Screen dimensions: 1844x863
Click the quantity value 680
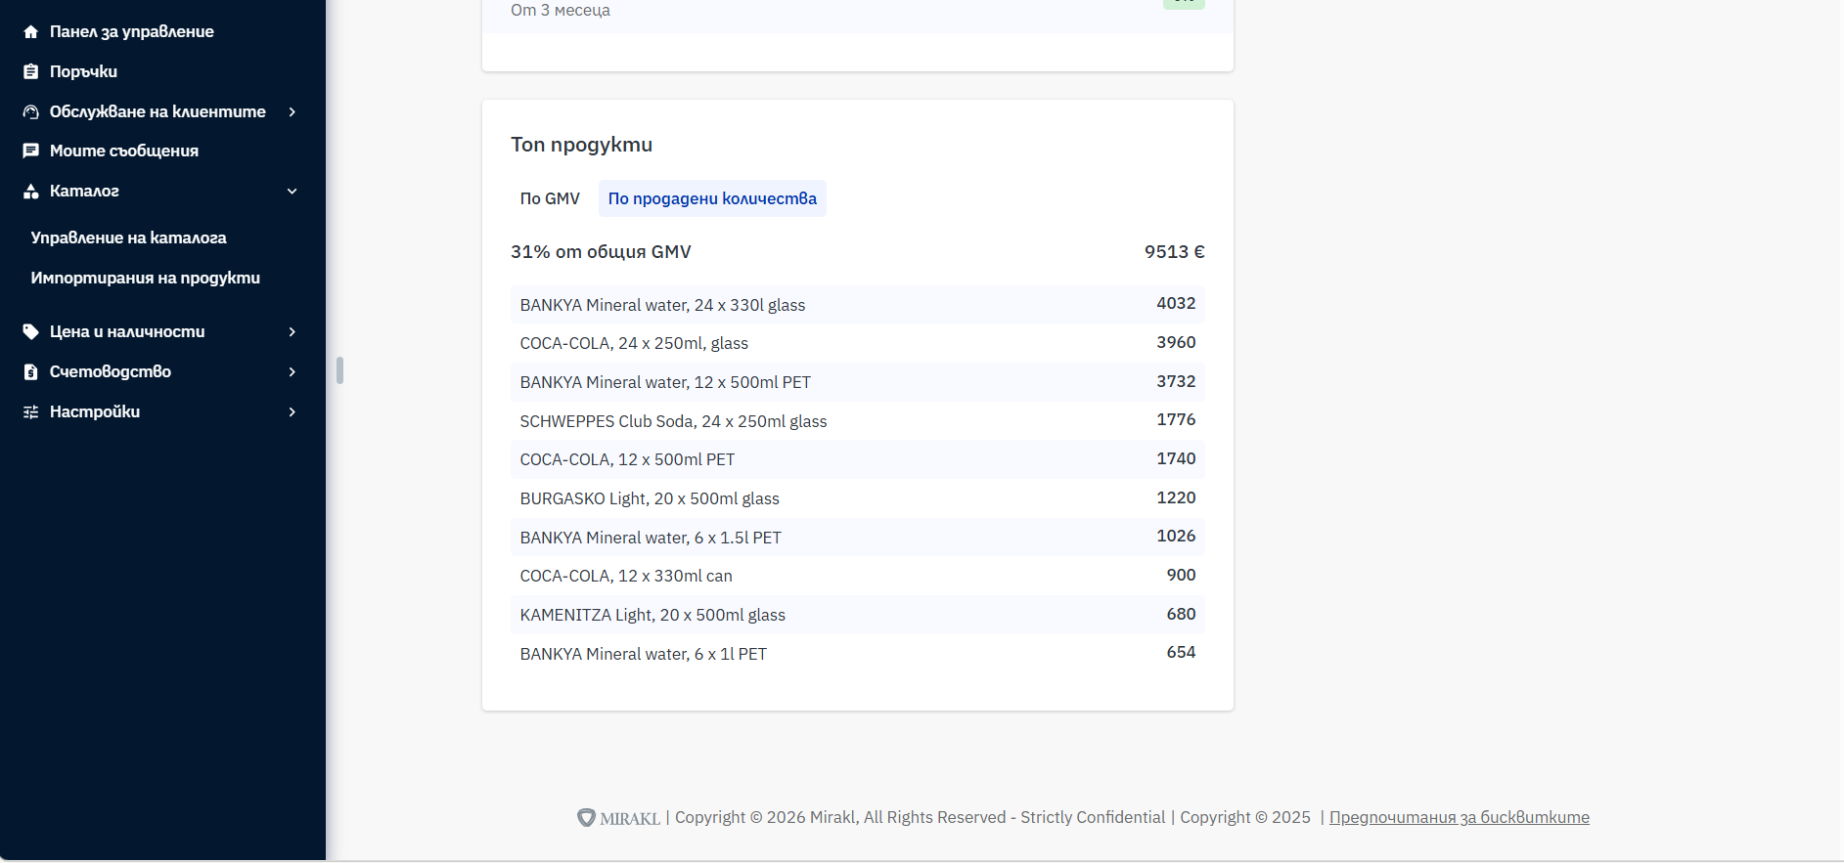[x=1181, y=614]
